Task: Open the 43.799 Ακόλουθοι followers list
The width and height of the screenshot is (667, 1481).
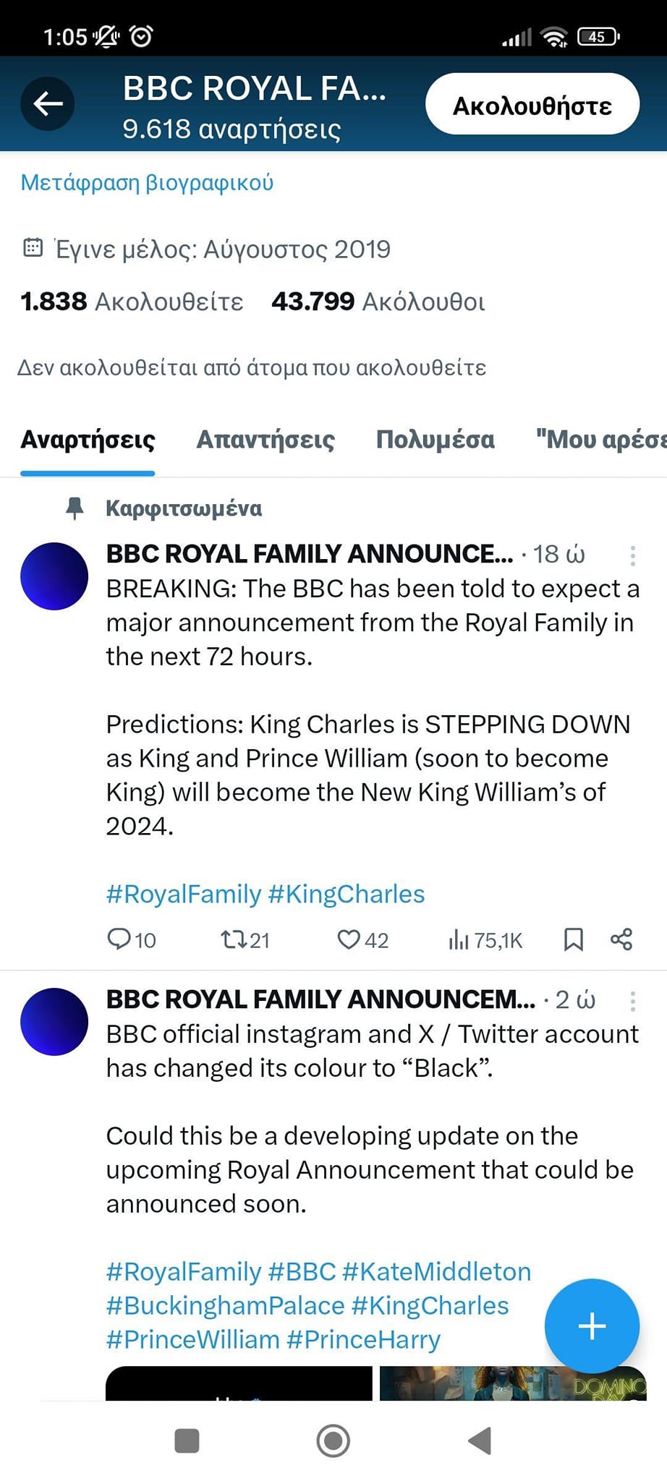Action: click(378, 302)
